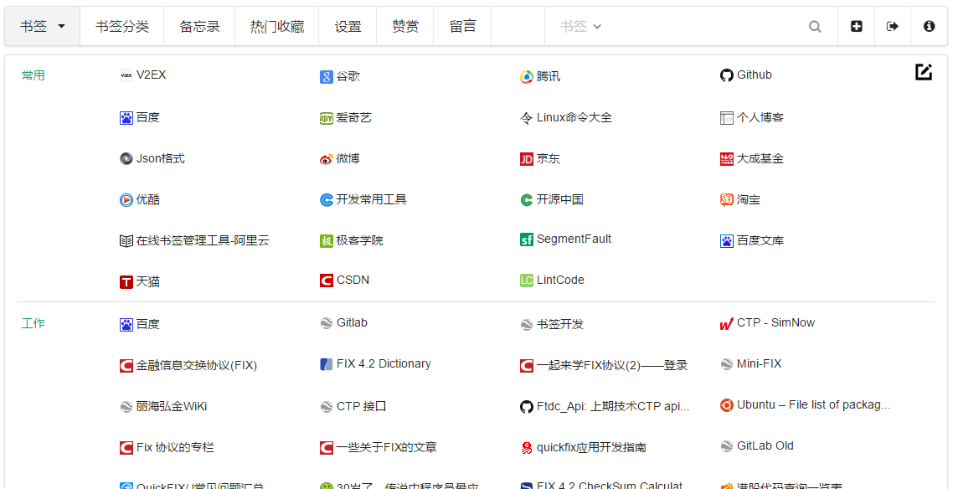953x489 pixels.
Task: Visit the CSDN bookmark link
Action: [353, 281]
